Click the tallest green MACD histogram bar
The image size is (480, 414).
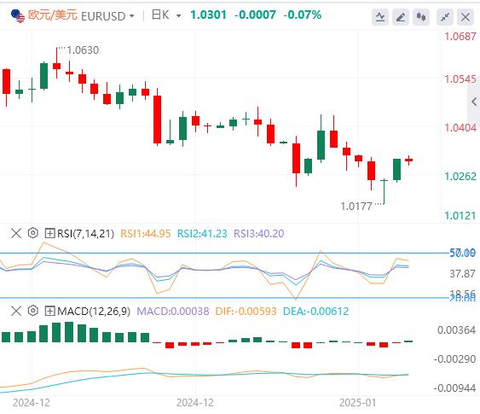pyautogui.click(x=69, y=332)
